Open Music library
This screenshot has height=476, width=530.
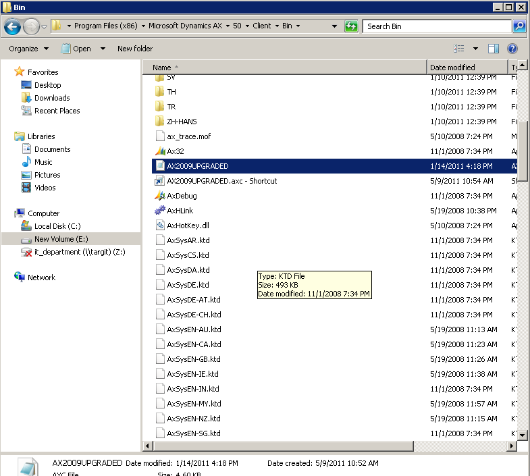coord(43,162)
